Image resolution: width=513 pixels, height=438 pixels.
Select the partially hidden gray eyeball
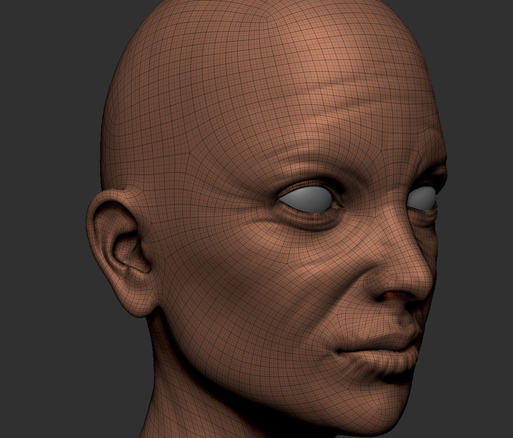tap(422, 198)
